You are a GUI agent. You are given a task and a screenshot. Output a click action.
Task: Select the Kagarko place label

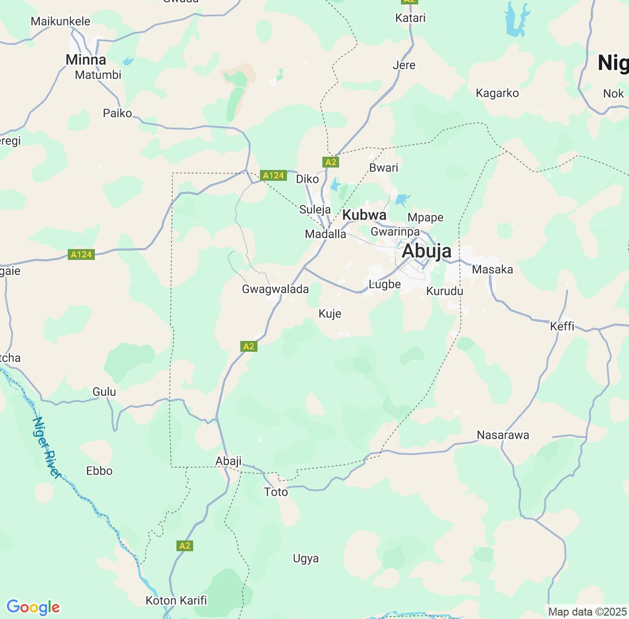pos(497,93)
